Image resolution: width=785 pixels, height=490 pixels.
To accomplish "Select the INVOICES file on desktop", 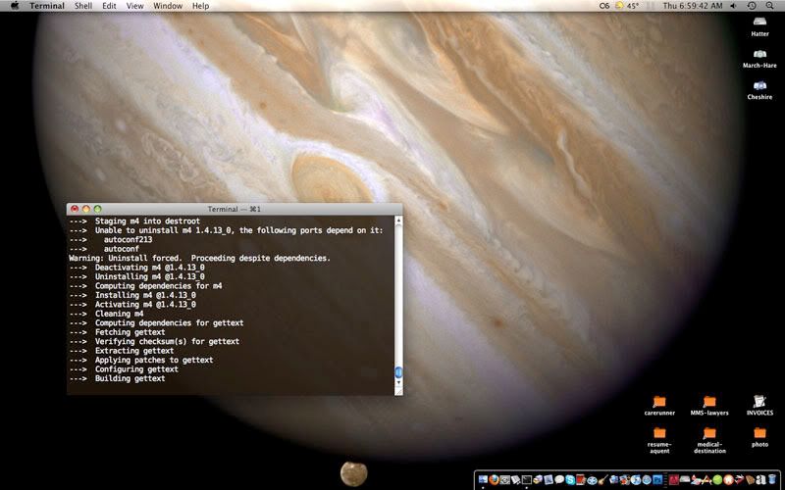I will click(759, 406).
